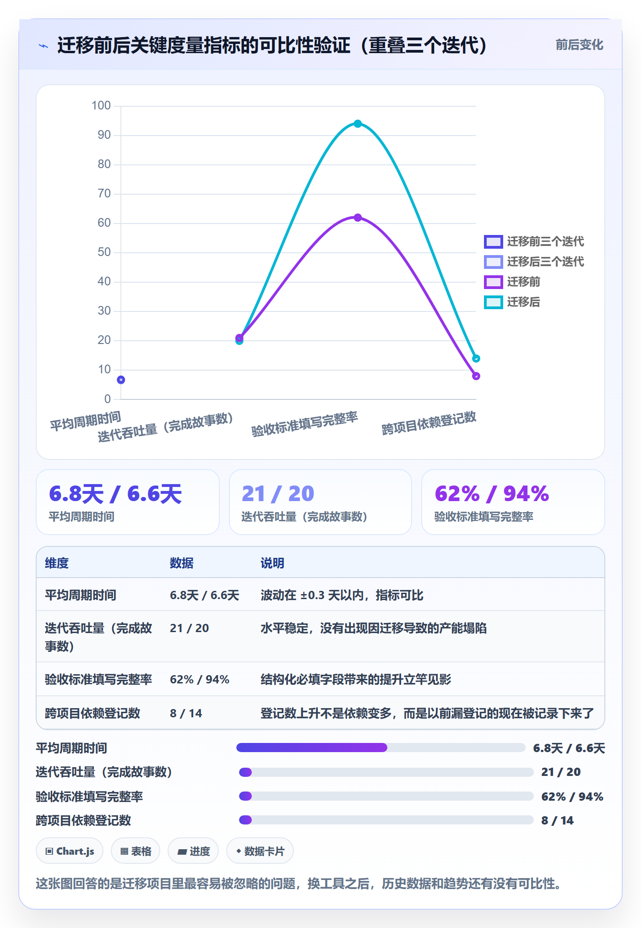Image resolution: width=641 pixels, height=928 pixels.
Task: Select the purple data point at 62 on the chart
Action: pos(358,218)
